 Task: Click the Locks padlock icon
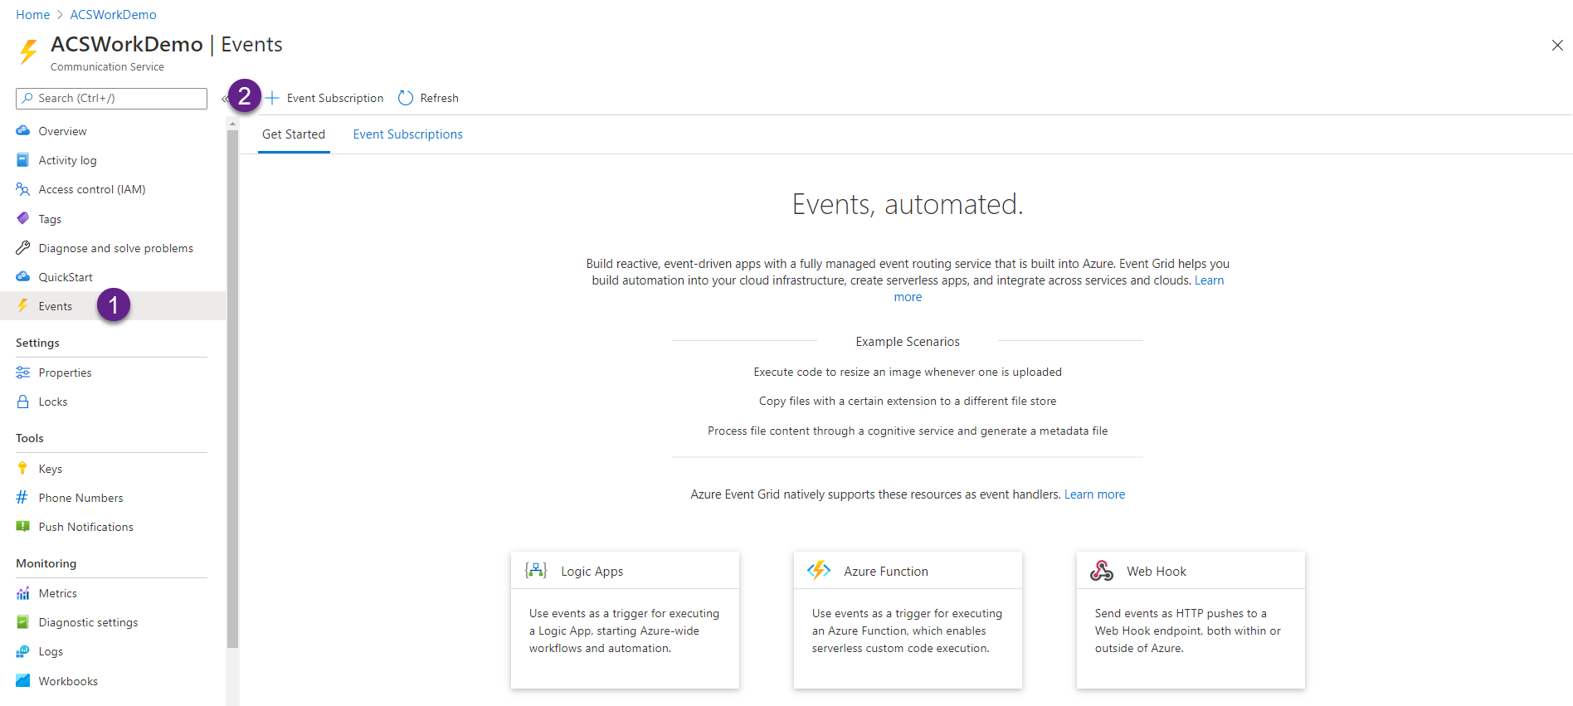pos(23,402)
